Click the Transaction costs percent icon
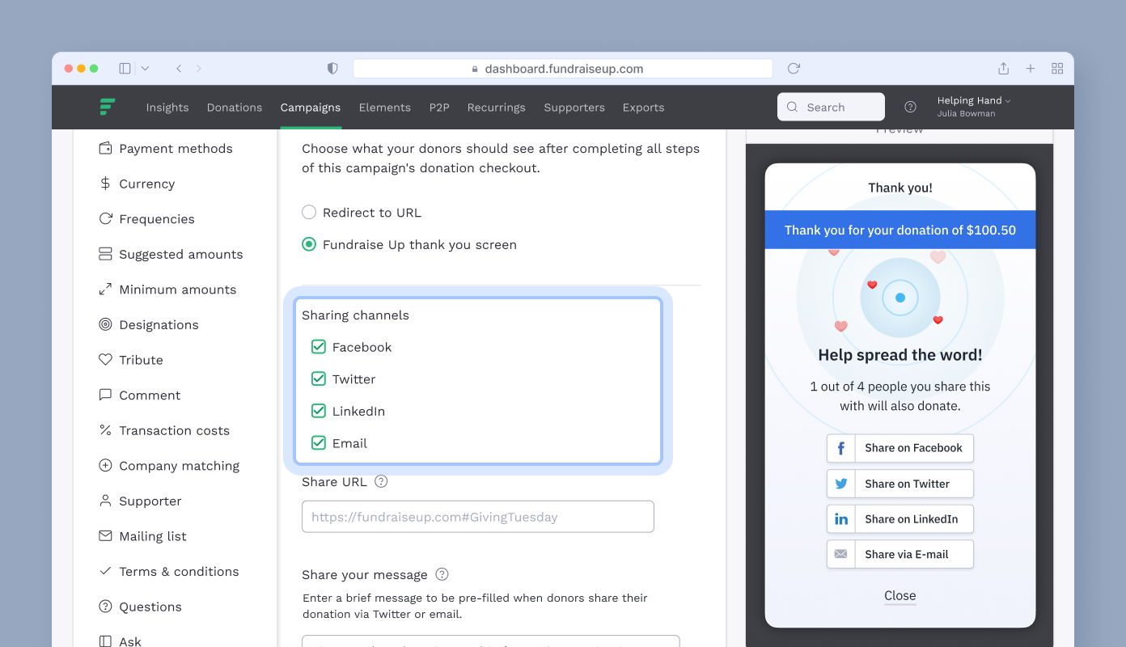This screenshot has height=647, width=1126. pos(105,430)
